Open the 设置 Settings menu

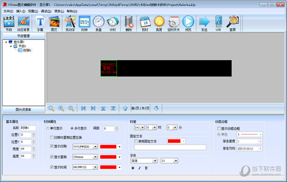point(33,11)
